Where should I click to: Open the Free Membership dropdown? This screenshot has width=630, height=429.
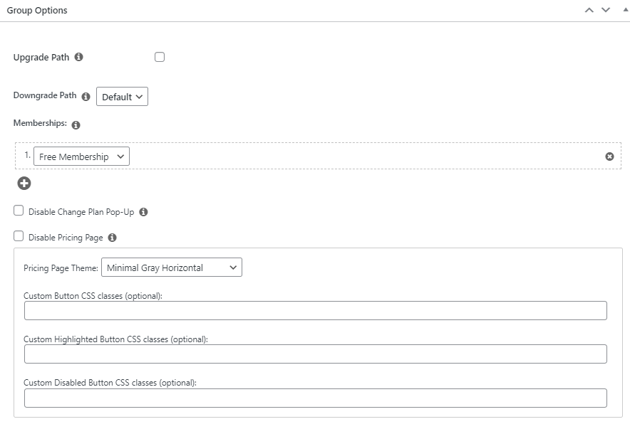point(81,157)
